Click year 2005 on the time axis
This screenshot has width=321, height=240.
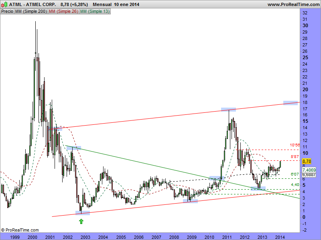pyautogui.click(x=121, y=237)
